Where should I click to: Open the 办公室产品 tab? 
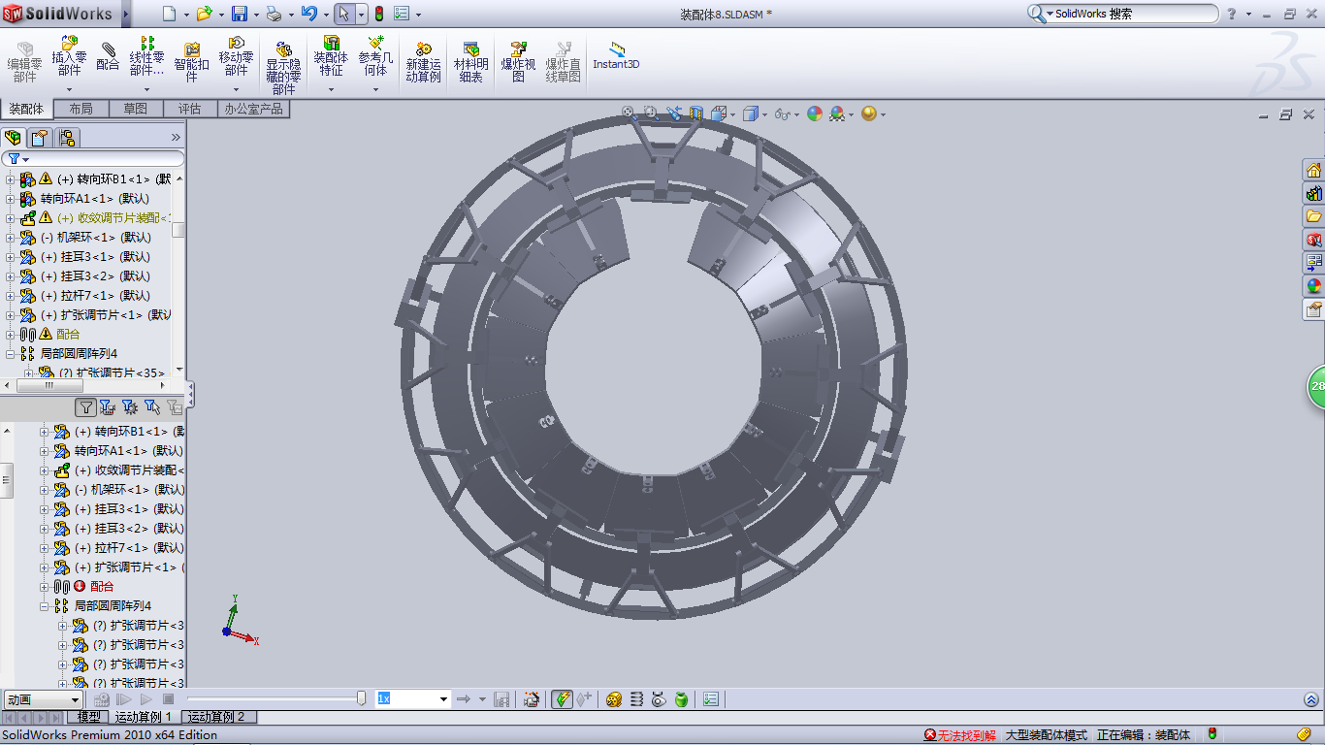click(x=254, y=109)
